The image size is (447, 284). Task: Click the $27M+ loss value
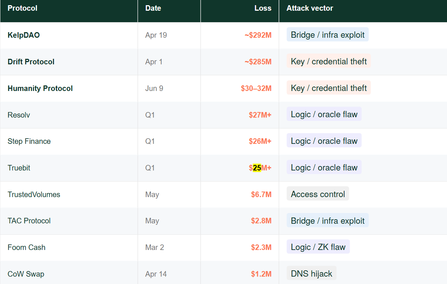(260, 115)
